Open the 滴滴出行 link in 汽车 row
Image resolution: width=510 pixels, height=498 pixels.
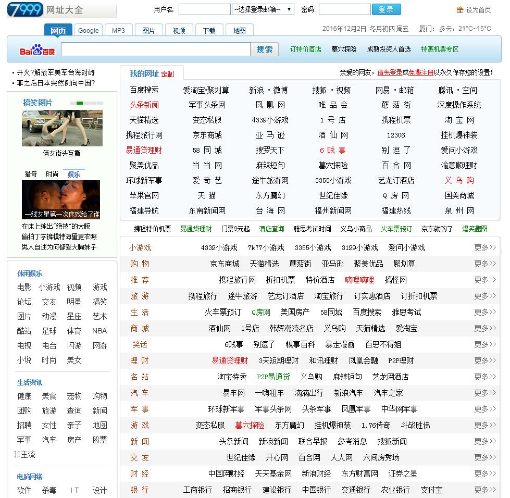pos(309,393)
